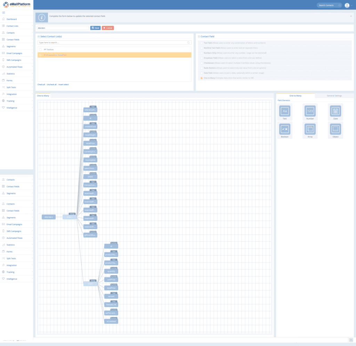The width and height of the screenshot is (356, 346).
Task: Select the quantity node
Action: [111, 271]
